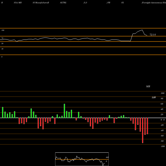Click the 60 label on MR right axis
166x166 pixels.
pos(162,104)
